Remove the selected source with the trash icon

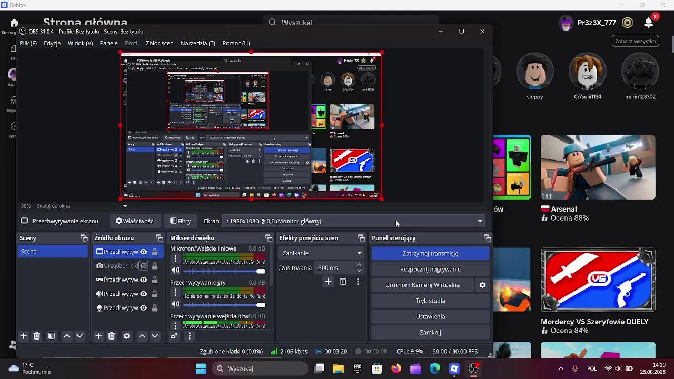tap(112, 336)
